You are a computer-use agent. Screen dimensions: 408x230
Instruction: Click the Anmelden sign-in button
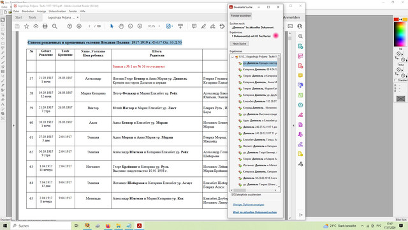pos(291,17)
